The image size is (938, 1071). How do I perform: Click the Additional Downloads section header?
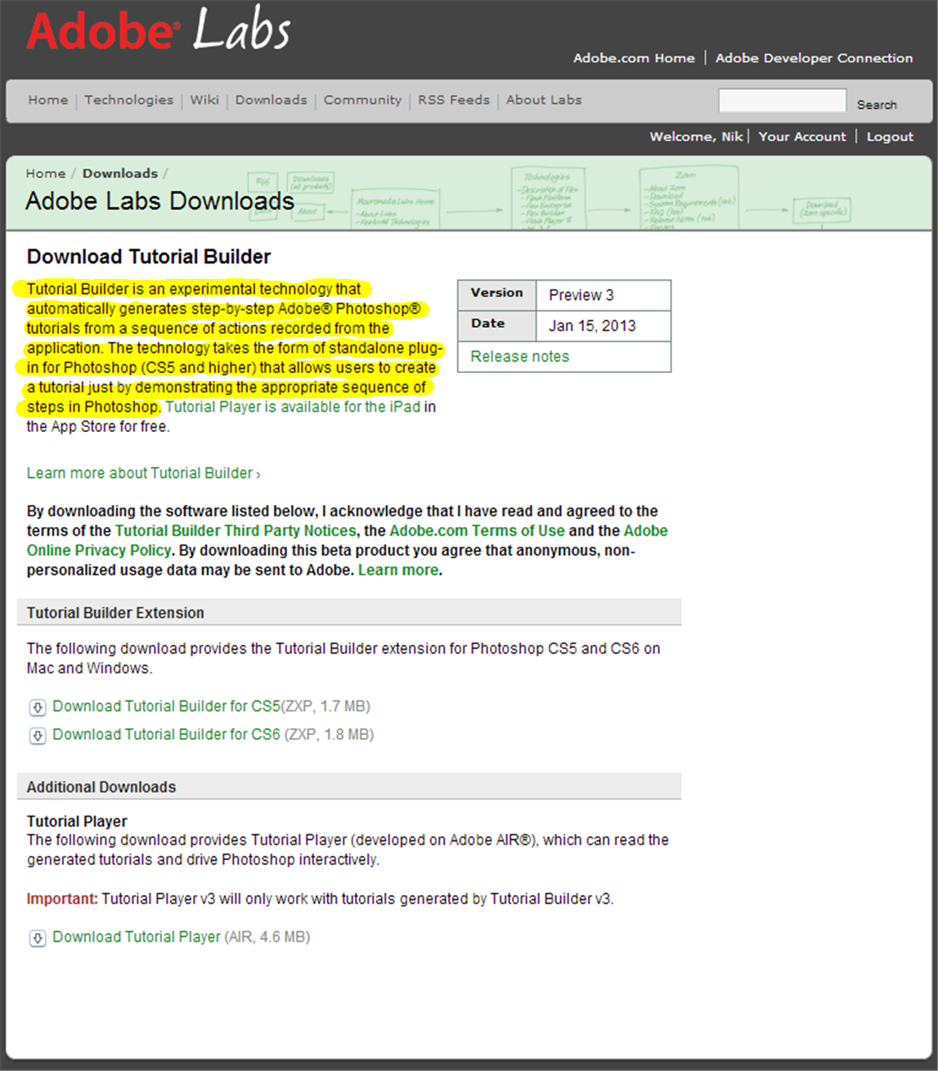tap(349, 787)
